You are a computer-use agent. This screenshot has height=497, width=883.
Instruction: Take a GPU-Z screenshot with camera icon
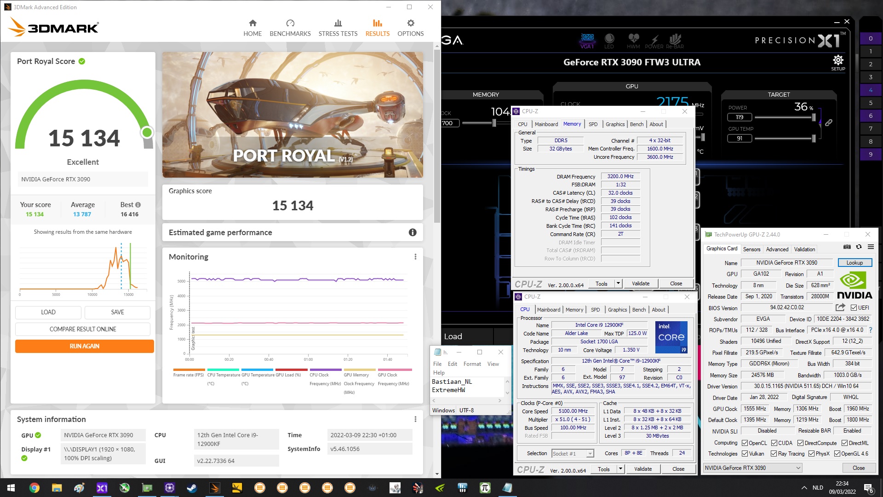pos(847,247)
